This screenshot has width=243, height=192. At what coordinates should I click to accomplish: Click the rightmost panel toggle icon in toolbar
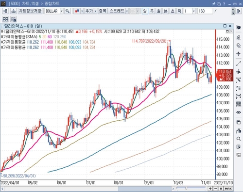tap(239, 11)
